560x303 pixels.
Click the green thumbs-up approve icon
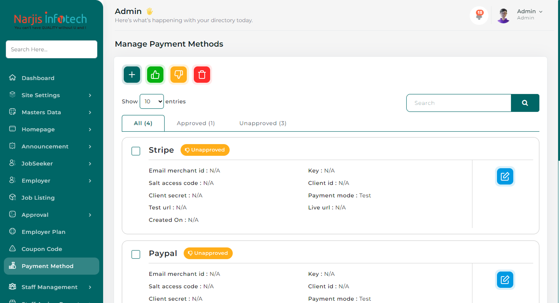[155, 75]
